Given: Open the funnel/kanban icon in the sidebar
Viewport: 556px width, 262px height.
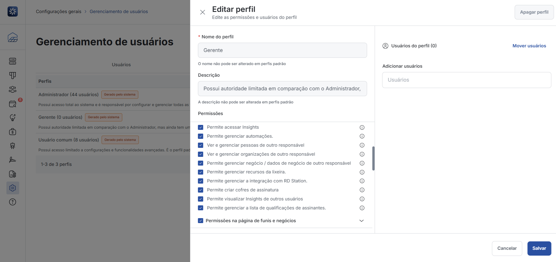Looking at the screenshot, I should point(13,76).
